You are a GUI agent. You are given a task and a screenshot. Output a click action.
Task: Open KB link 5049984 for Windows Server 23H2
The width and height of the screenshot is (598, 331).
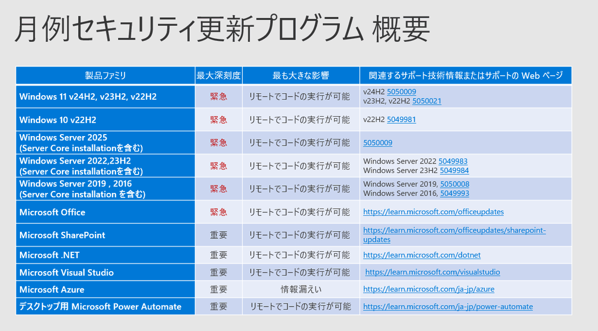pyautogui.click(x=454, y=170)
